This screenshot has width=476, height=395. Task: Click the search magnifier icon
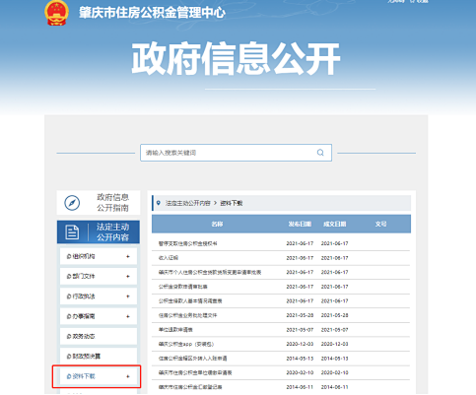pyautogui.click(x=320, y=153)
